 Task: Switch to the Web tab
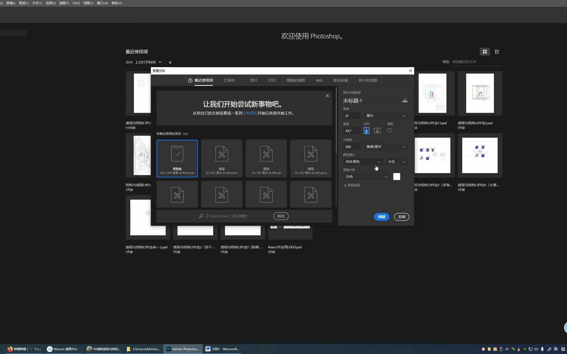click(319, 80)
